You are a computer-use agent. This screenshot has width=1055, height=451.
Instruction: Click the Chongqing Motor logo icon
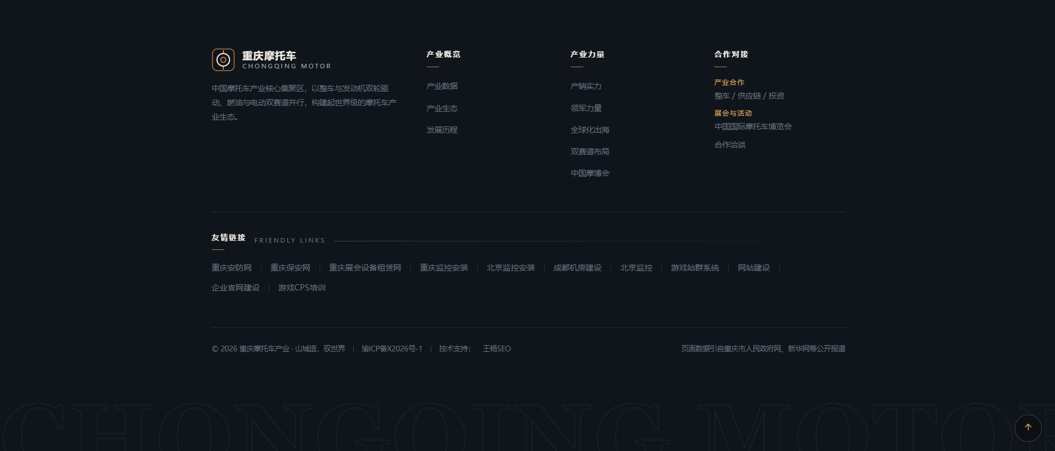coord(223,60)
